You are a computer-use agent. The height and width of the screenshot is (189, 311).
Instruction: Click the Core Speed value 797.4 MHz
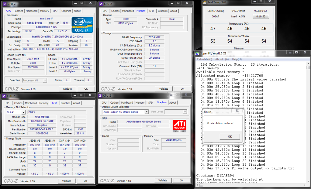(33, 59)
